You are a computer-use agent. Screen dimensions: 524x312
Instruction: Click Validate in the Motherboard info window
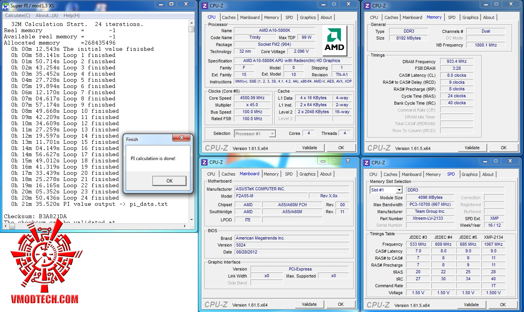(309, 304)
